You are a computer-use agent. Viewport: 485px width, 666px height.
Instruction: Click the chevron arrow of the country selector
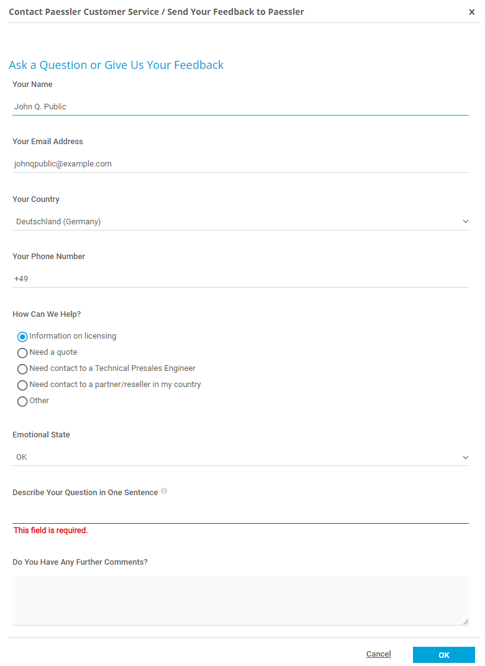pyautogui.click(x=466, y=221)
